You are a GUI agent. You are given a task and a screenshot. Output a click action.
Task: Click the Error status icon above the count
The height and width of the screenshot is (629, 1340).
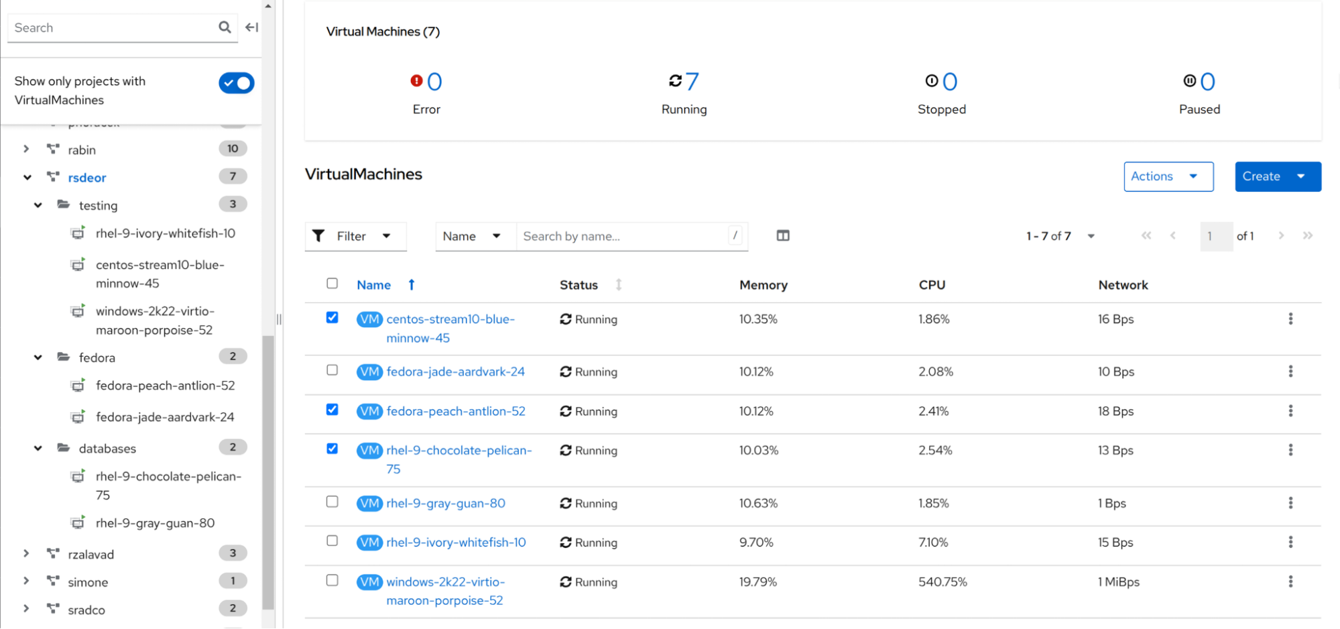(x=416, y=80)
